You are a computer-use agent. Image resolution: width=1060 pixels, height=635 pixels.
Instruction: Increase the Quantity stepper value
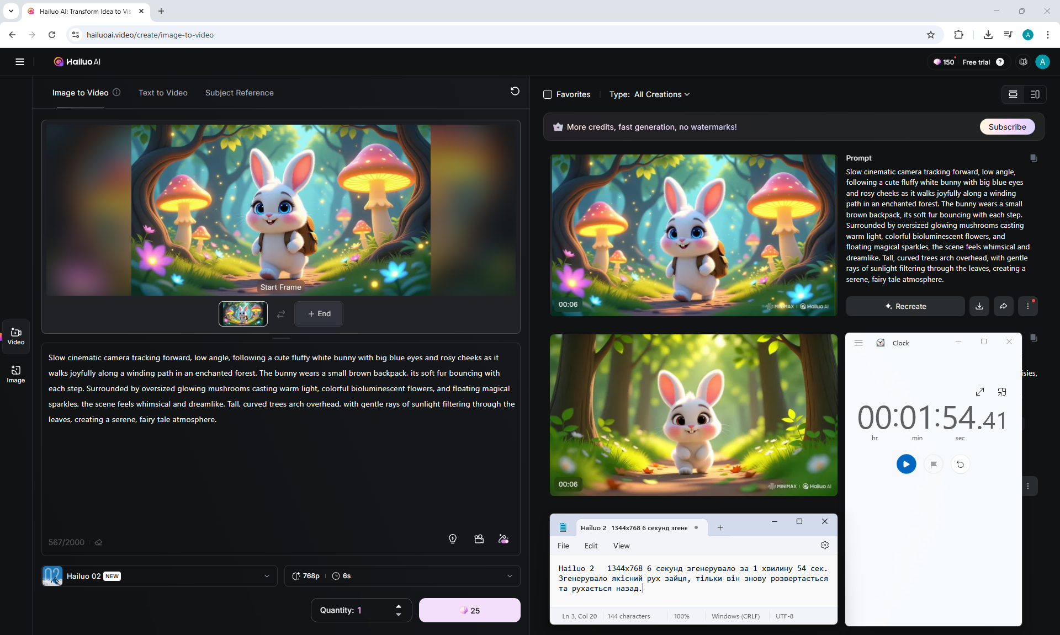(399, 606)
